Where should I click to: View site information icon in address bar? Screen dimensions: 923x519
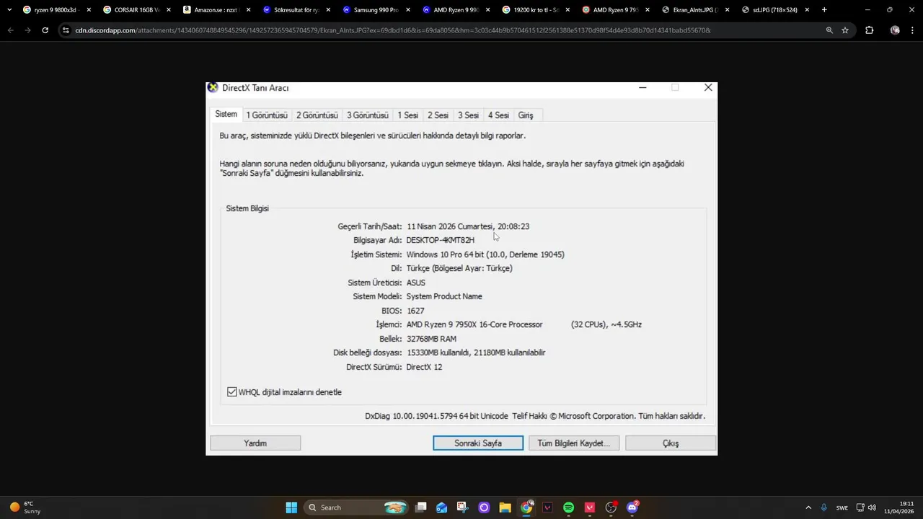point(66,30)
